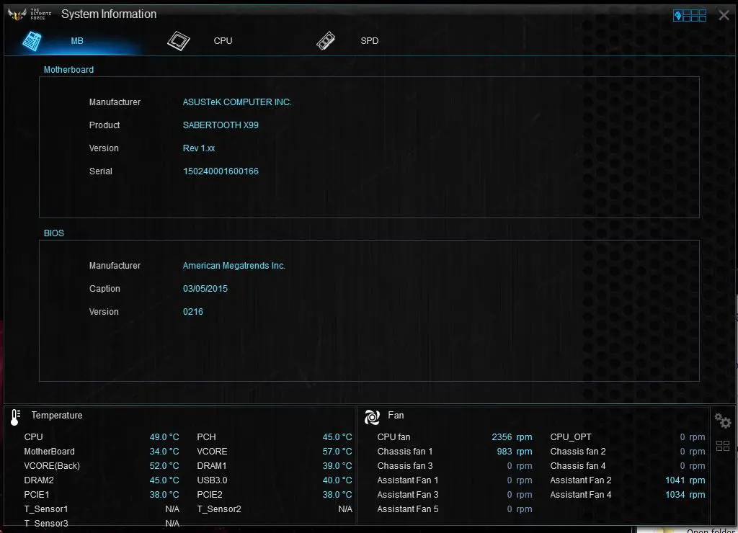Click the Motherboard section heading
The image size is (738, 533).
pos(68,70)
